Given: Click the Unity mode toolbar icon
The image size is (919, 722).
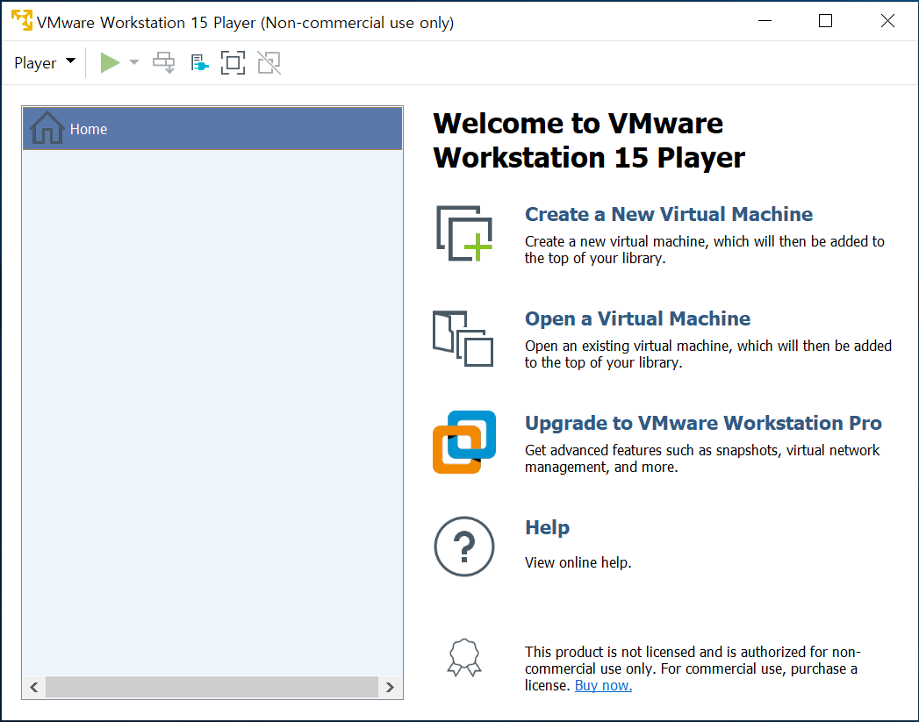Looking at the screenshot, I should tap(269, 62).
